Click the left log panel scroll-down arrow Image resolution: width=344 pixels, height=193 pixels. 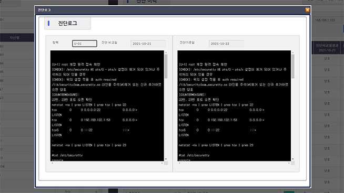pos(166,159)
